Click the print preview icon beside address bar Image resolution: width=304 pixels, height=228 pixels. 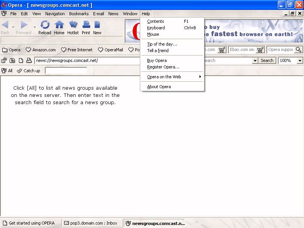[x=29, y=60]
